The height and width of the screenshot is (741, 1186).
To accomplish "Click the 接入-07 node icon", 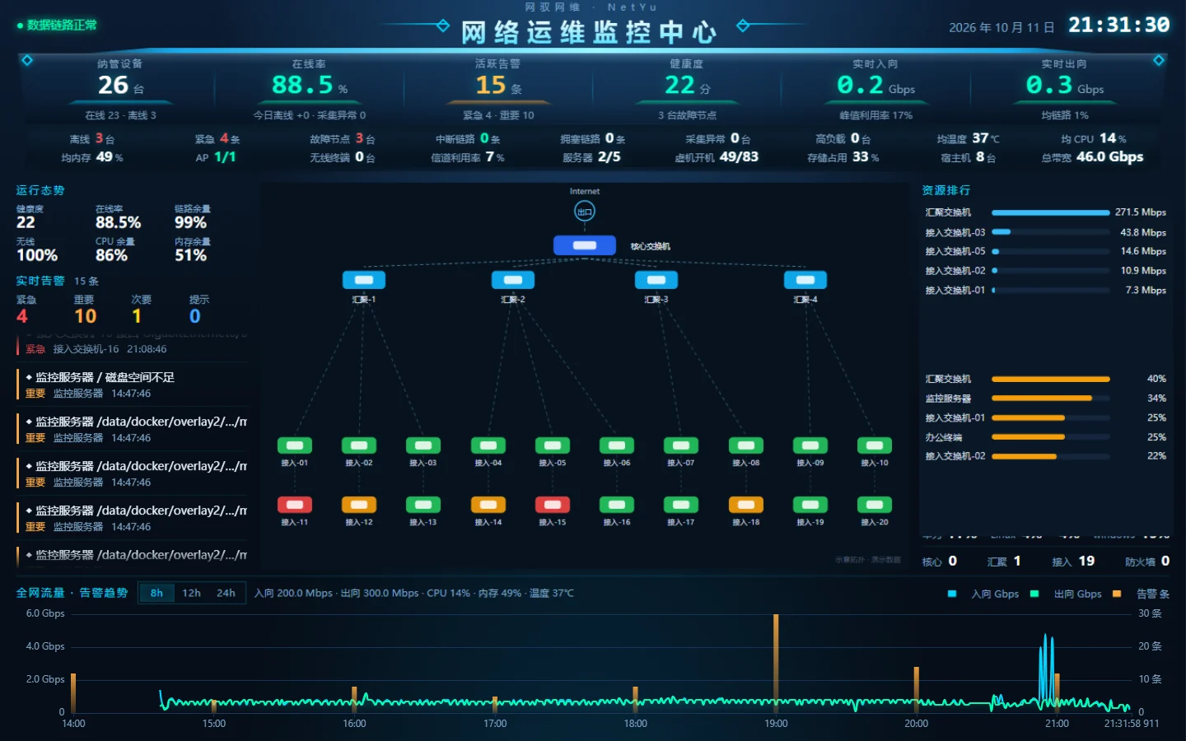I will (681, 445).
